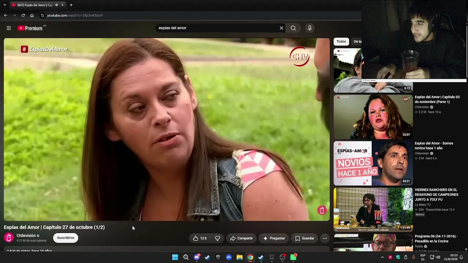Open the Windows Start menu
The width and height of the screenshot is (468, 263).
pyautogui.click(x=175, y=258)
